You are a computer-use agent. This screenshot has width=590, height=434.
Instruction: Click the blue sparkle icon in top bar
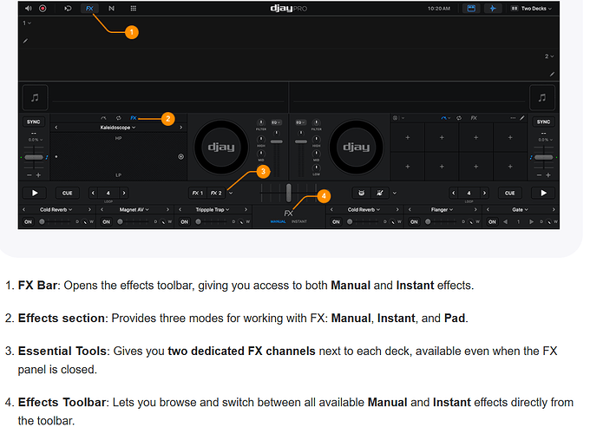click(x=493, y=9)
